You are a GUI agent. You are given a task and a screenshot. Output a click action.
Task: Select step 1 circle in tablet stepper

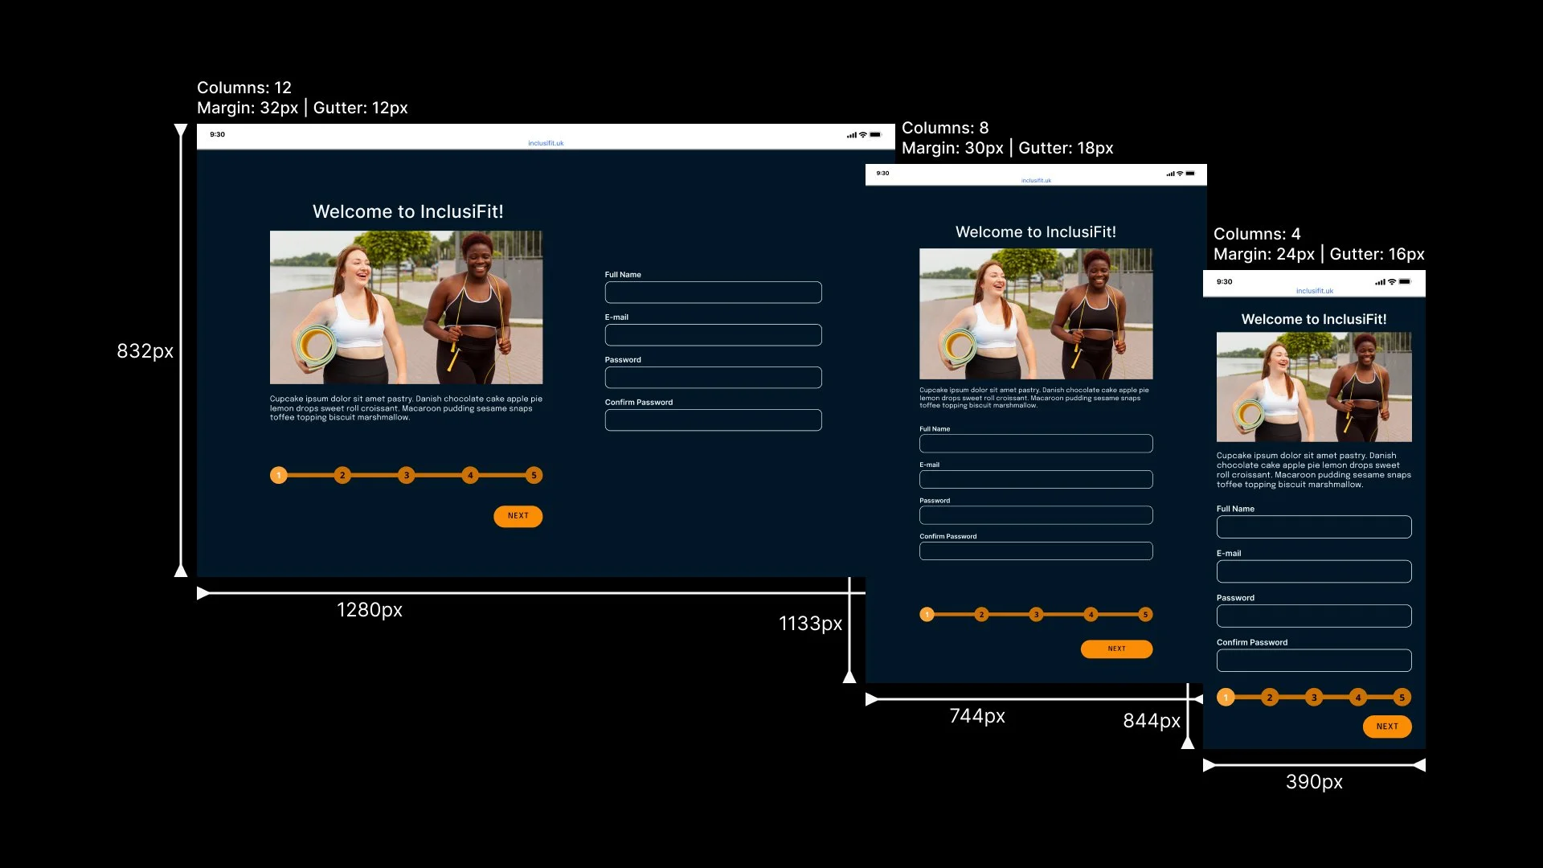click(927, 615)
